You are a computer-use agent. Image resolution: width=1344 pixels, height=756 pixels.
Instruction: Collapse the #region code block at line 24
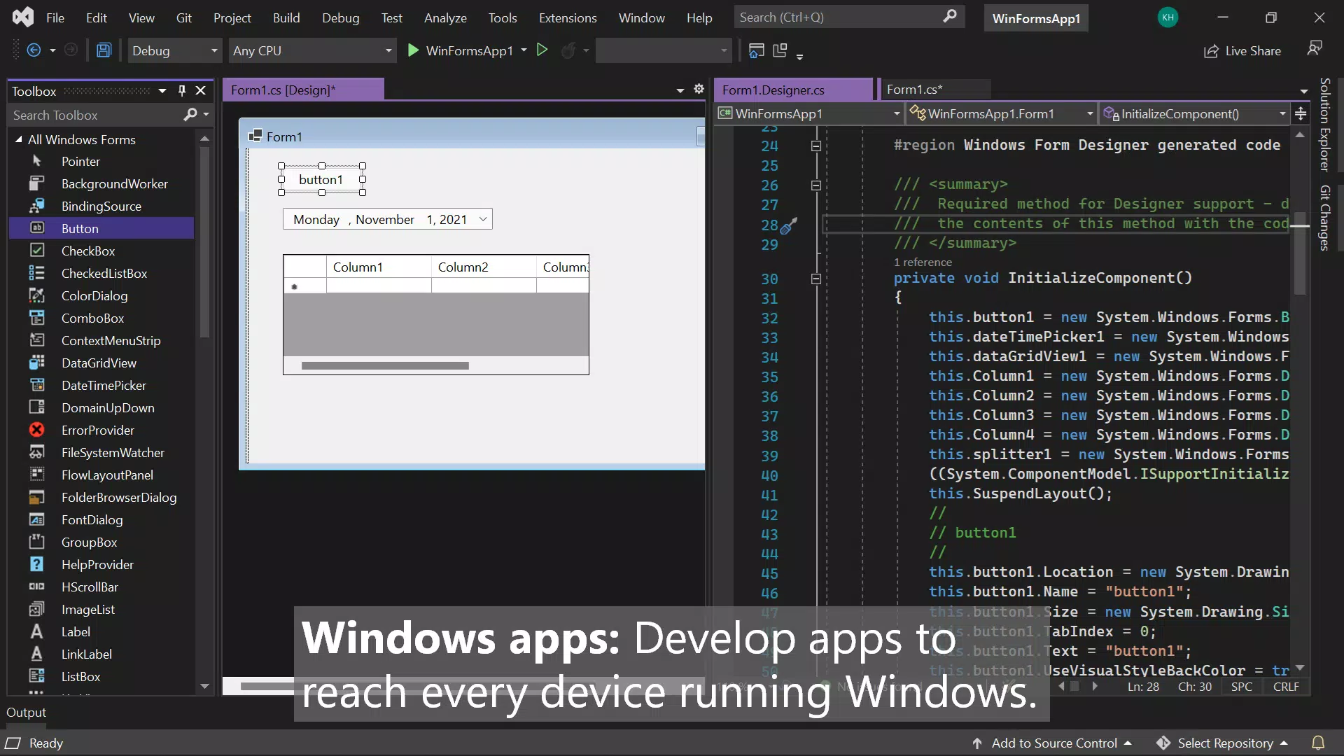815,146
